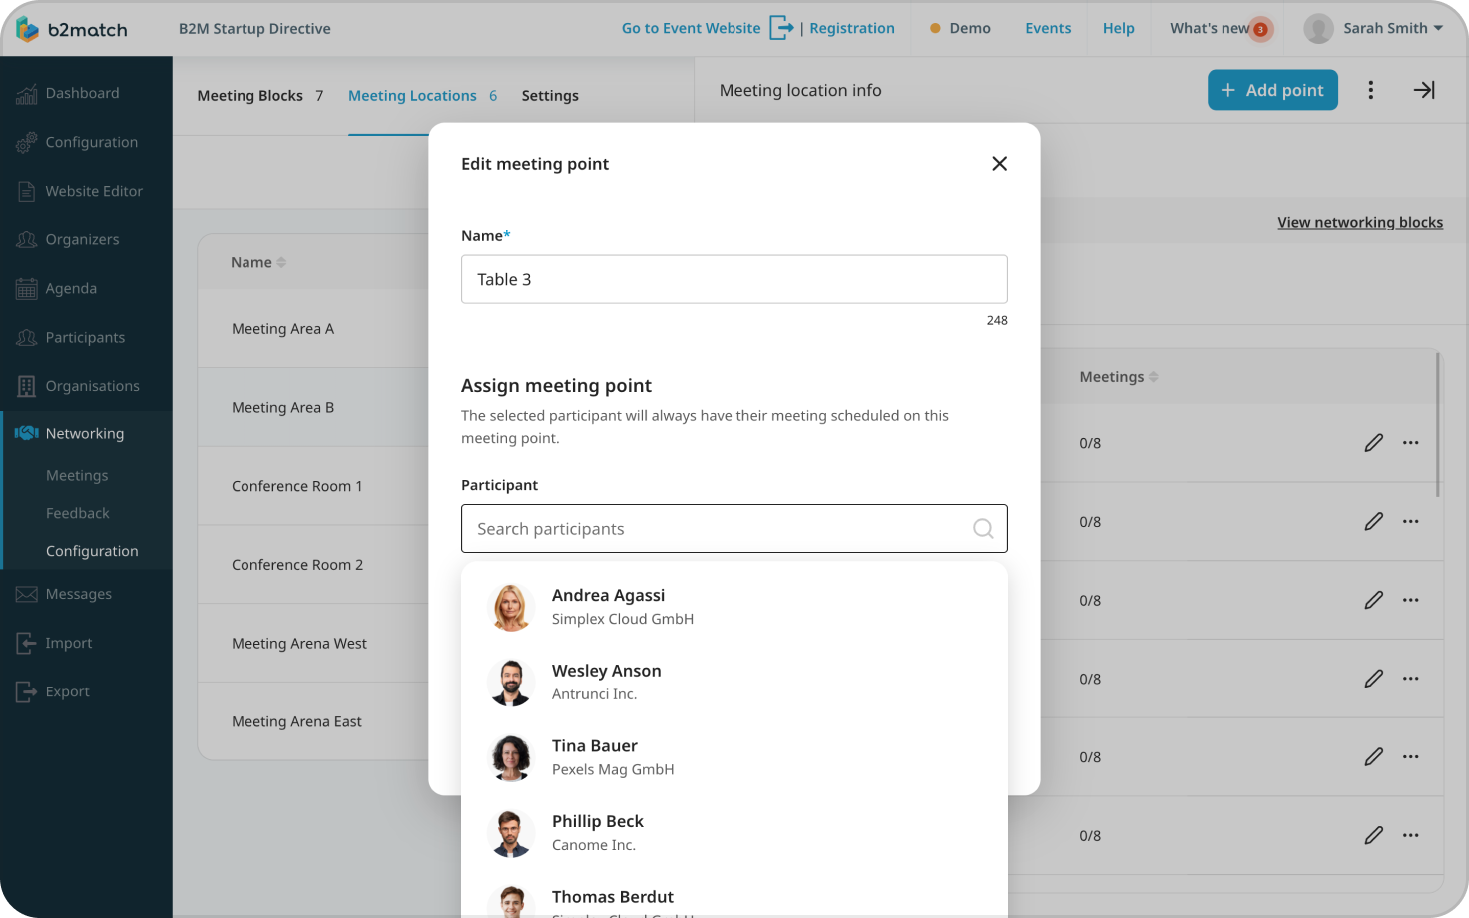Open the Help link

pos(1118,28)
